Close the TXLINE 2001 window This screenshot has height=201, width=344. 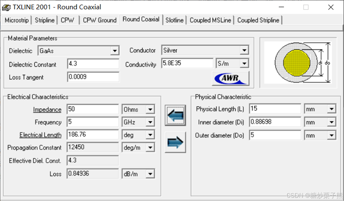(331, 7)
